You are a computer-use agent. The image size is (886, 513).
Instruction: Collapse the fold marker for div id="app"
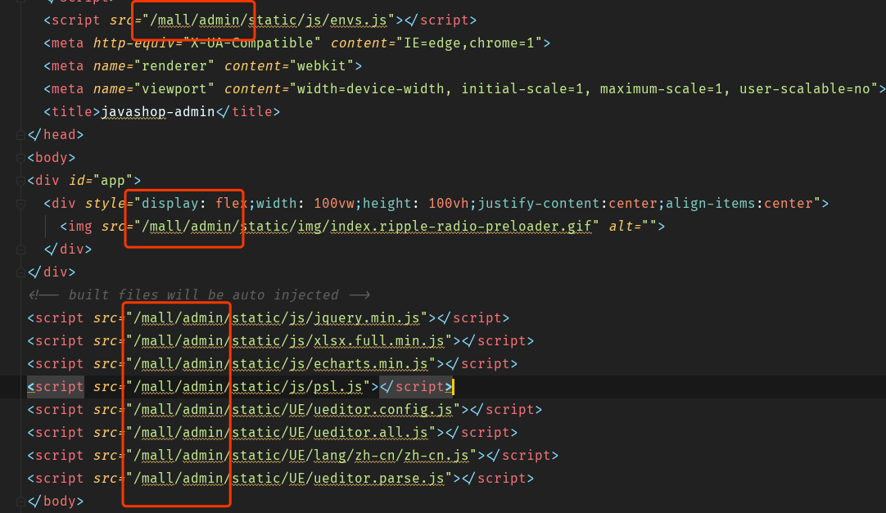[x=20, y=181]
